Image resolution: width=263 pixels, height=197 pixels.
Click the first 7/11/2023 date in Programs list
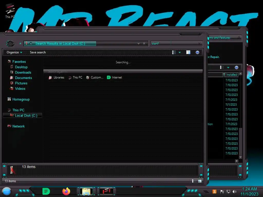click(x=231, y=100)
